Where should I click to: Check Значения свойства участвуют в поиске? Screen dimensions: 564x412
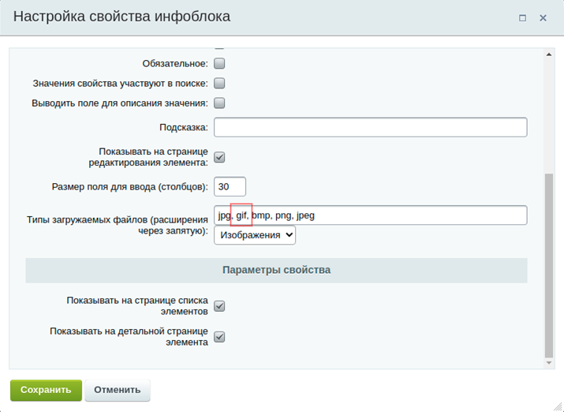point(220,83)
